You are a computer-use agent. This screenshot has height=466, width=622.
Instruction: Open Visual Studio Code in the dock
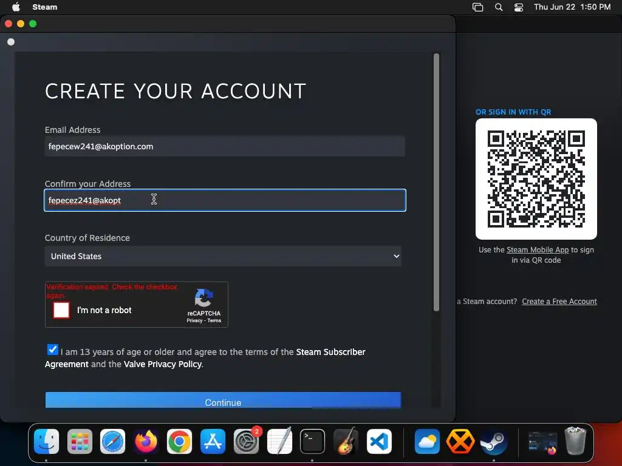[379, 441]
